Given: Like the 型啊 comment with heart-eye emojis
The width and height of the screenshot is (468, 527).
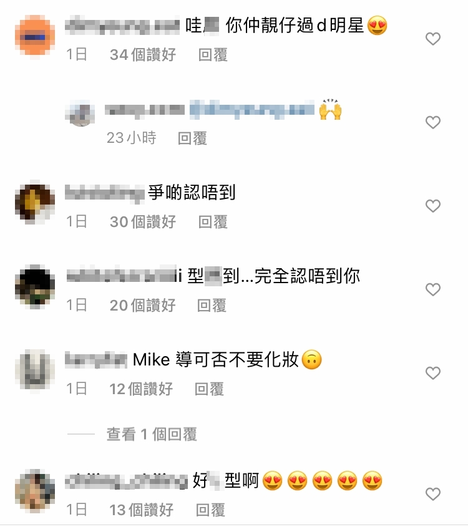Looking at the screenshot, I should tap(432, 494).
